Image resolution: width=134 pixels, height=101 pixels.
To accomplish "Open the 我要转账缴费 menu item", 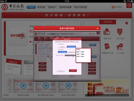I will click(x=65, y=7).
